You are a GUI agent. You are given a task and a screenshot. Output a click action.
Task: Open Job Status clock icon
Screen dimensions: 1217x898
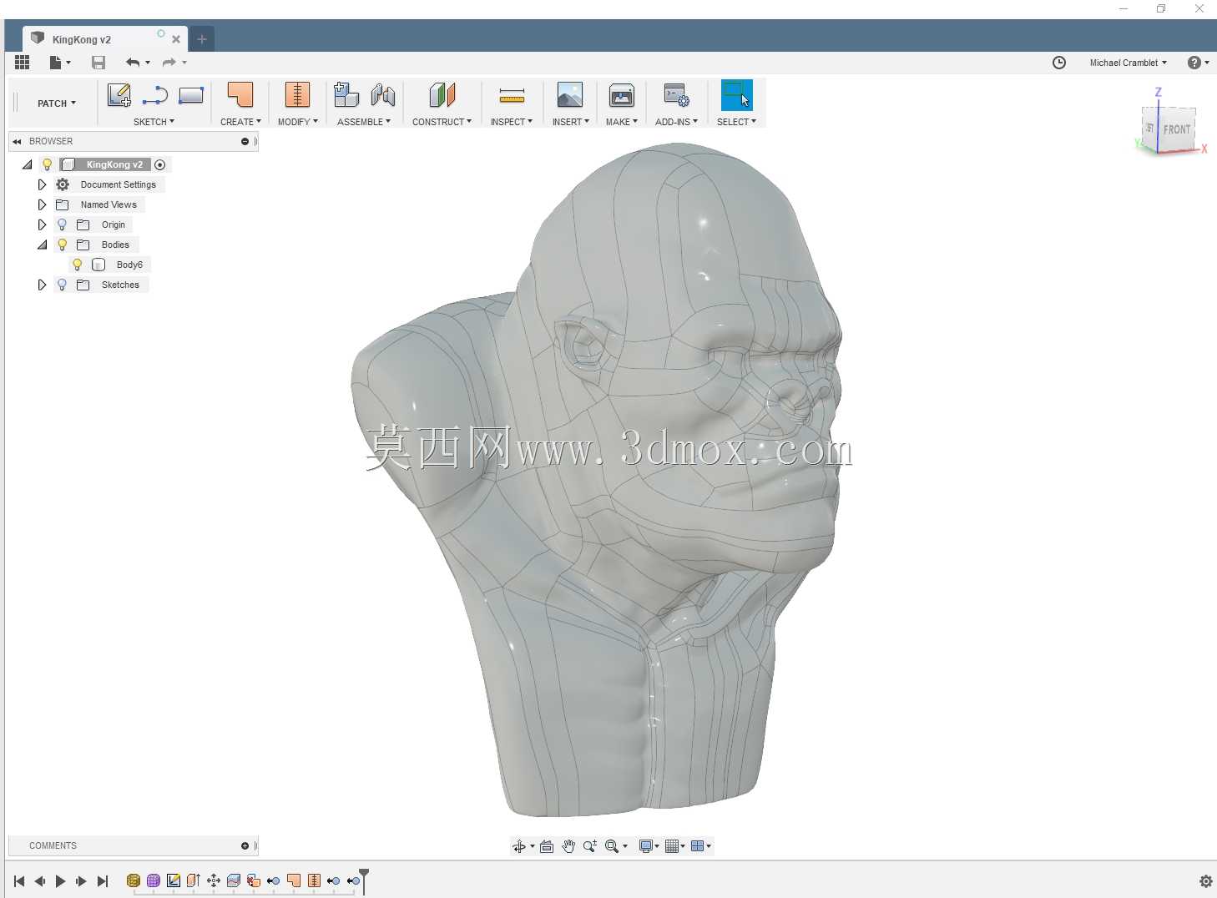[x=1059, y=63]
